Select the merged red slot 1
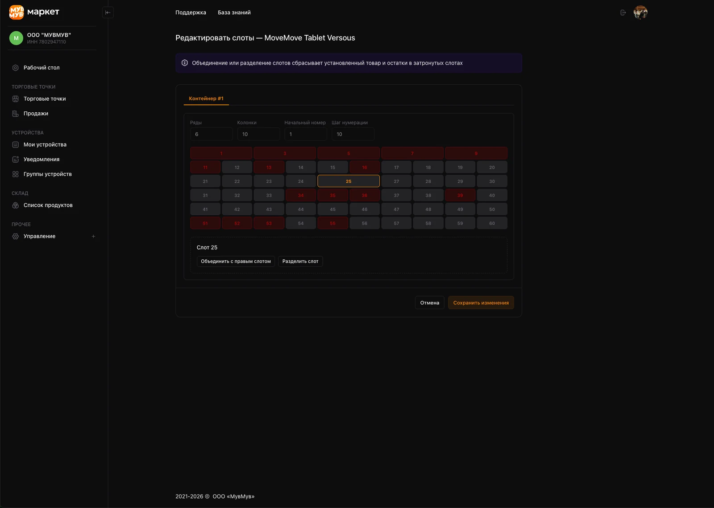This screenshot has width=714, height=508. pyautogui.click(x=221, y=153)
